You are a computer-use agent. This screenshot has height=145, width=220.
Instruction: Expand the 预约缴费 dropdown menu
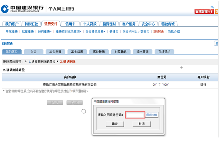click(x=45, y=31)
